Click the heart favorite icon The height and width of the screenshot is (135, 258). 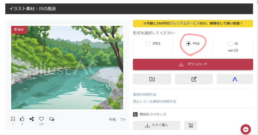[x=41, y=119]
